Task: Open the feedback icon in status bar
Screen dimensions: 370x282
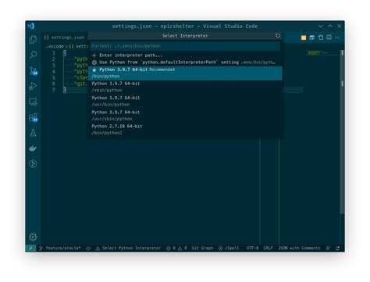Action: [x=328, y=248]
